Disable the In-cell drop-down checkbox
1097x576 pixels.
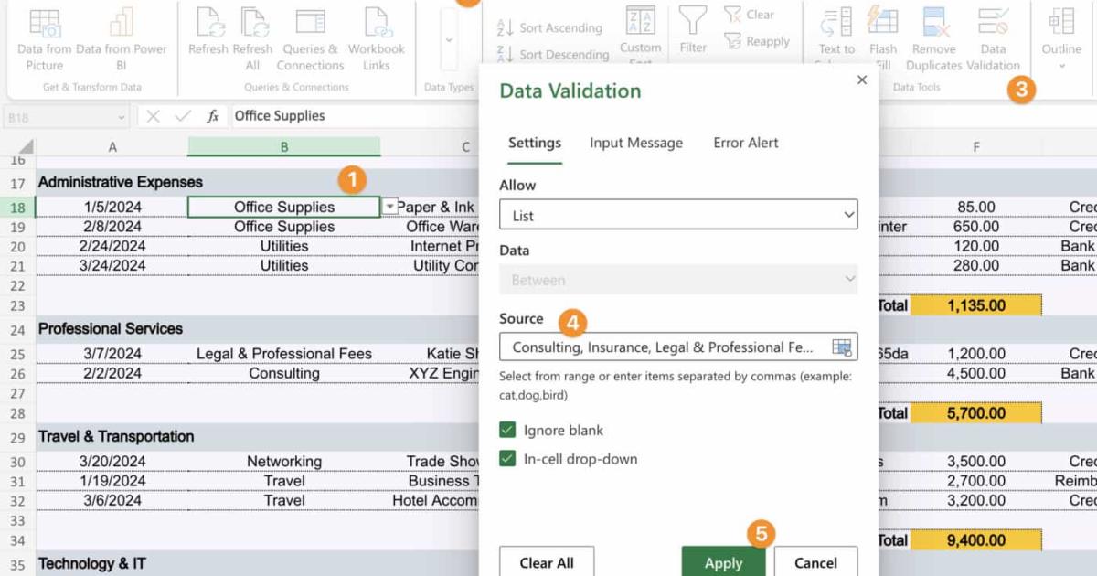[x=508, y=460]
